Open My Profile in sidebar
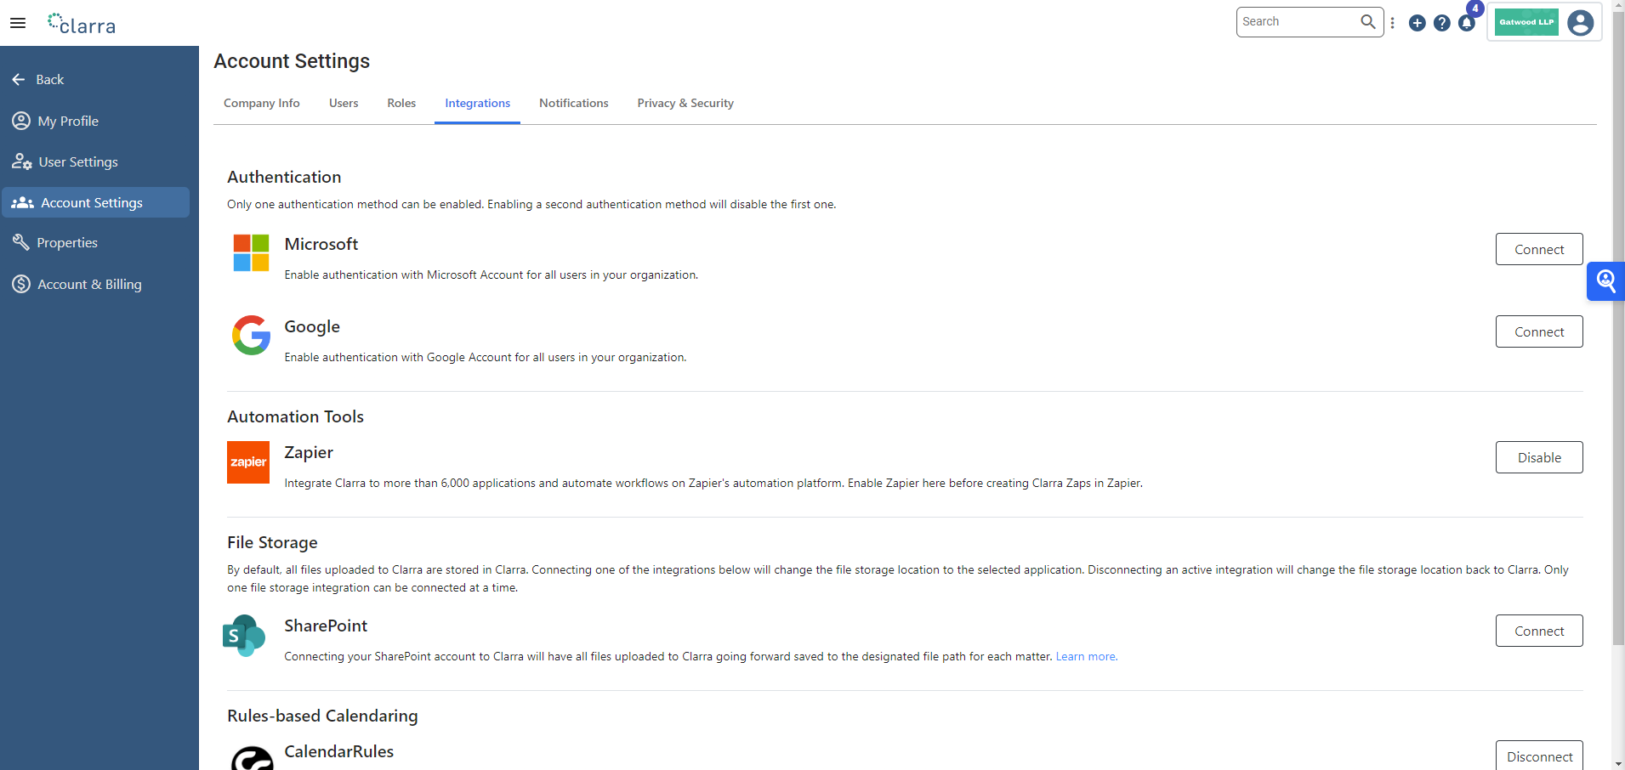Viewport: 1625px width, 770px height. 68,122
